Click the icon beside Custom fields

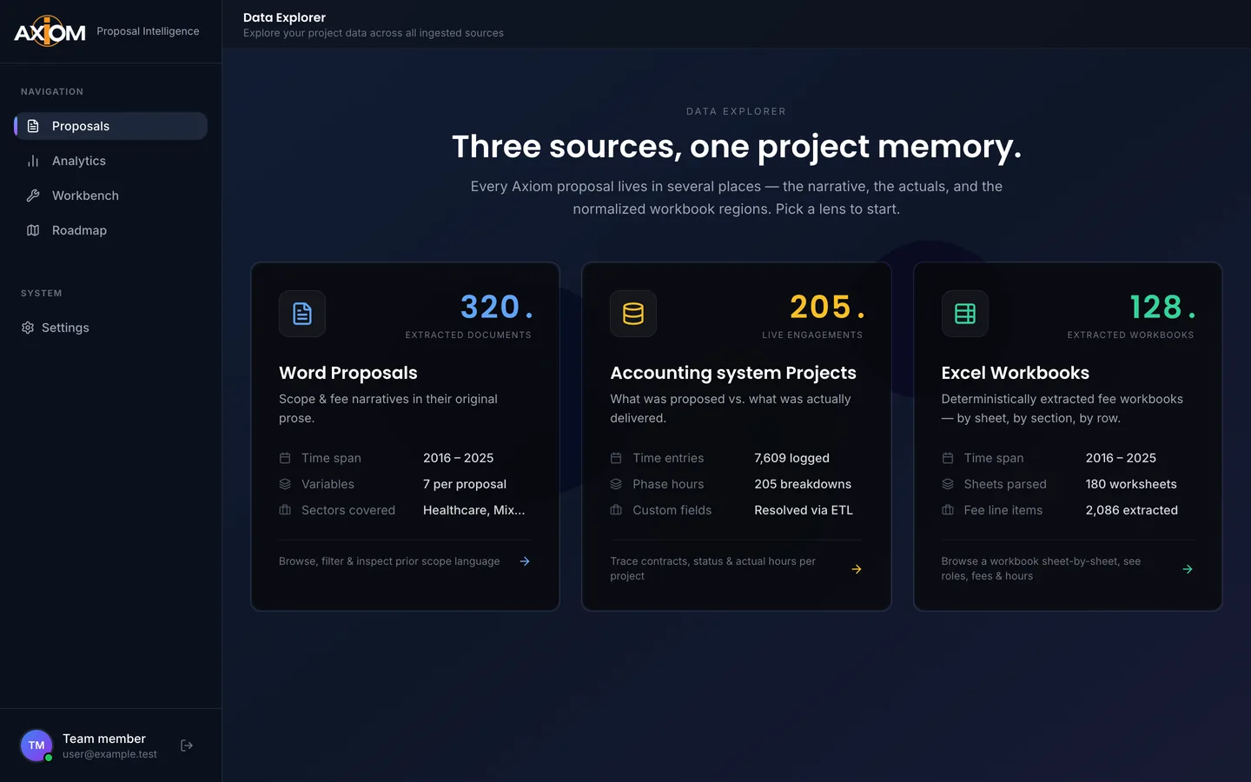click(616, 510)
